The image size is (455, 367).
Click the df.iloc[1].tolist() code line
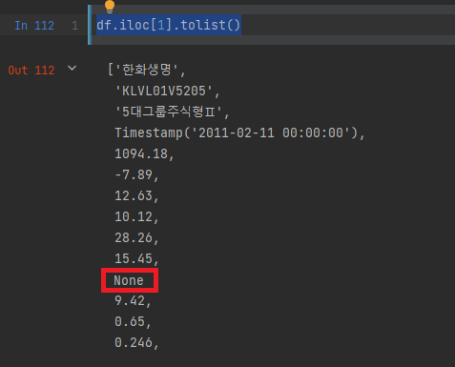pos(169,25)
